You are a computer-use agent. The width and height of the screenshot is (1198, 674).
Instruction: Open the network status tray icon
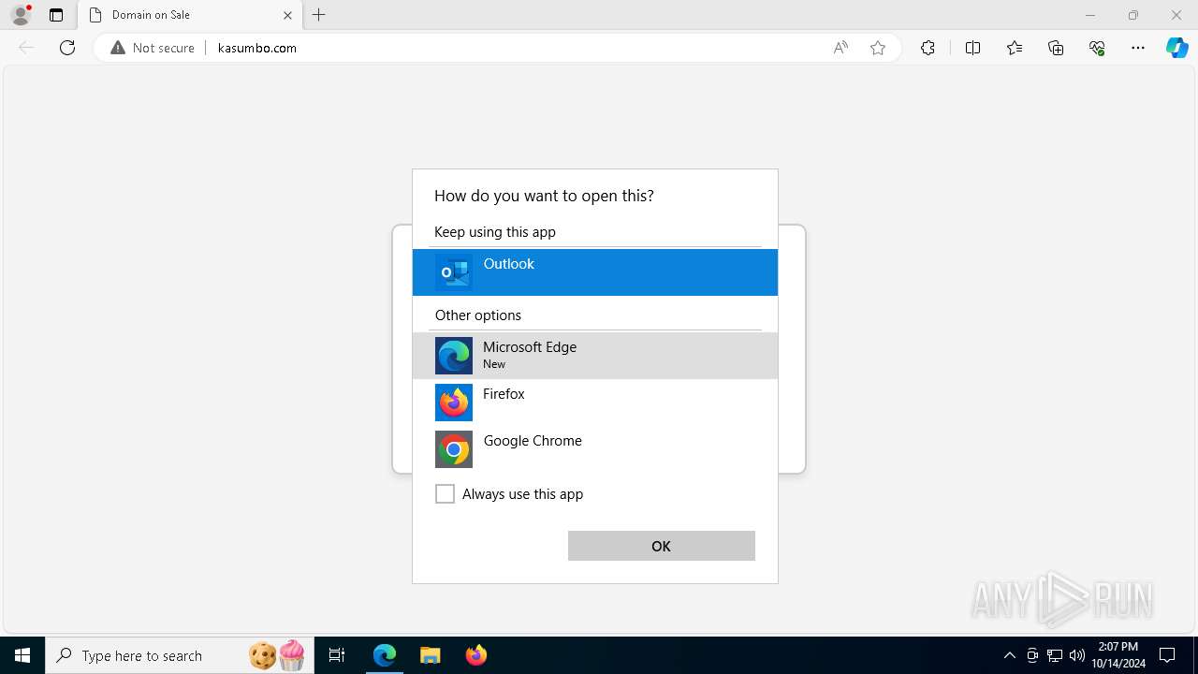point(1055,655)
